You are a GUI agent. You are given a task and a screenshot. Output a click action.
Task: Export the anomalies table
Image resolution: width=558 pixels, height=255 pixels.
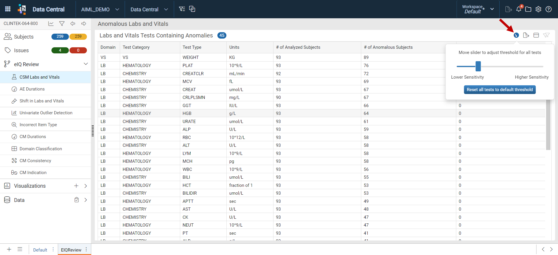pyautogui.click(x=526, y=35)
